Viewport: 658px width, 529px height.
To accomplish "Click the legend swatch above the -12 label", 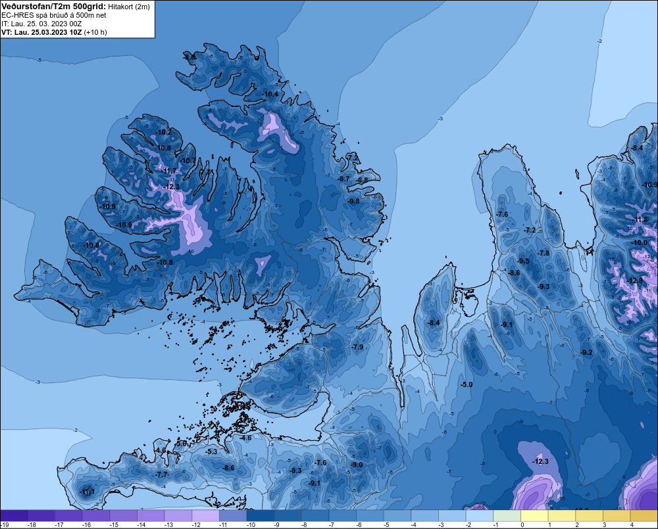I will (x=205, y=516).
